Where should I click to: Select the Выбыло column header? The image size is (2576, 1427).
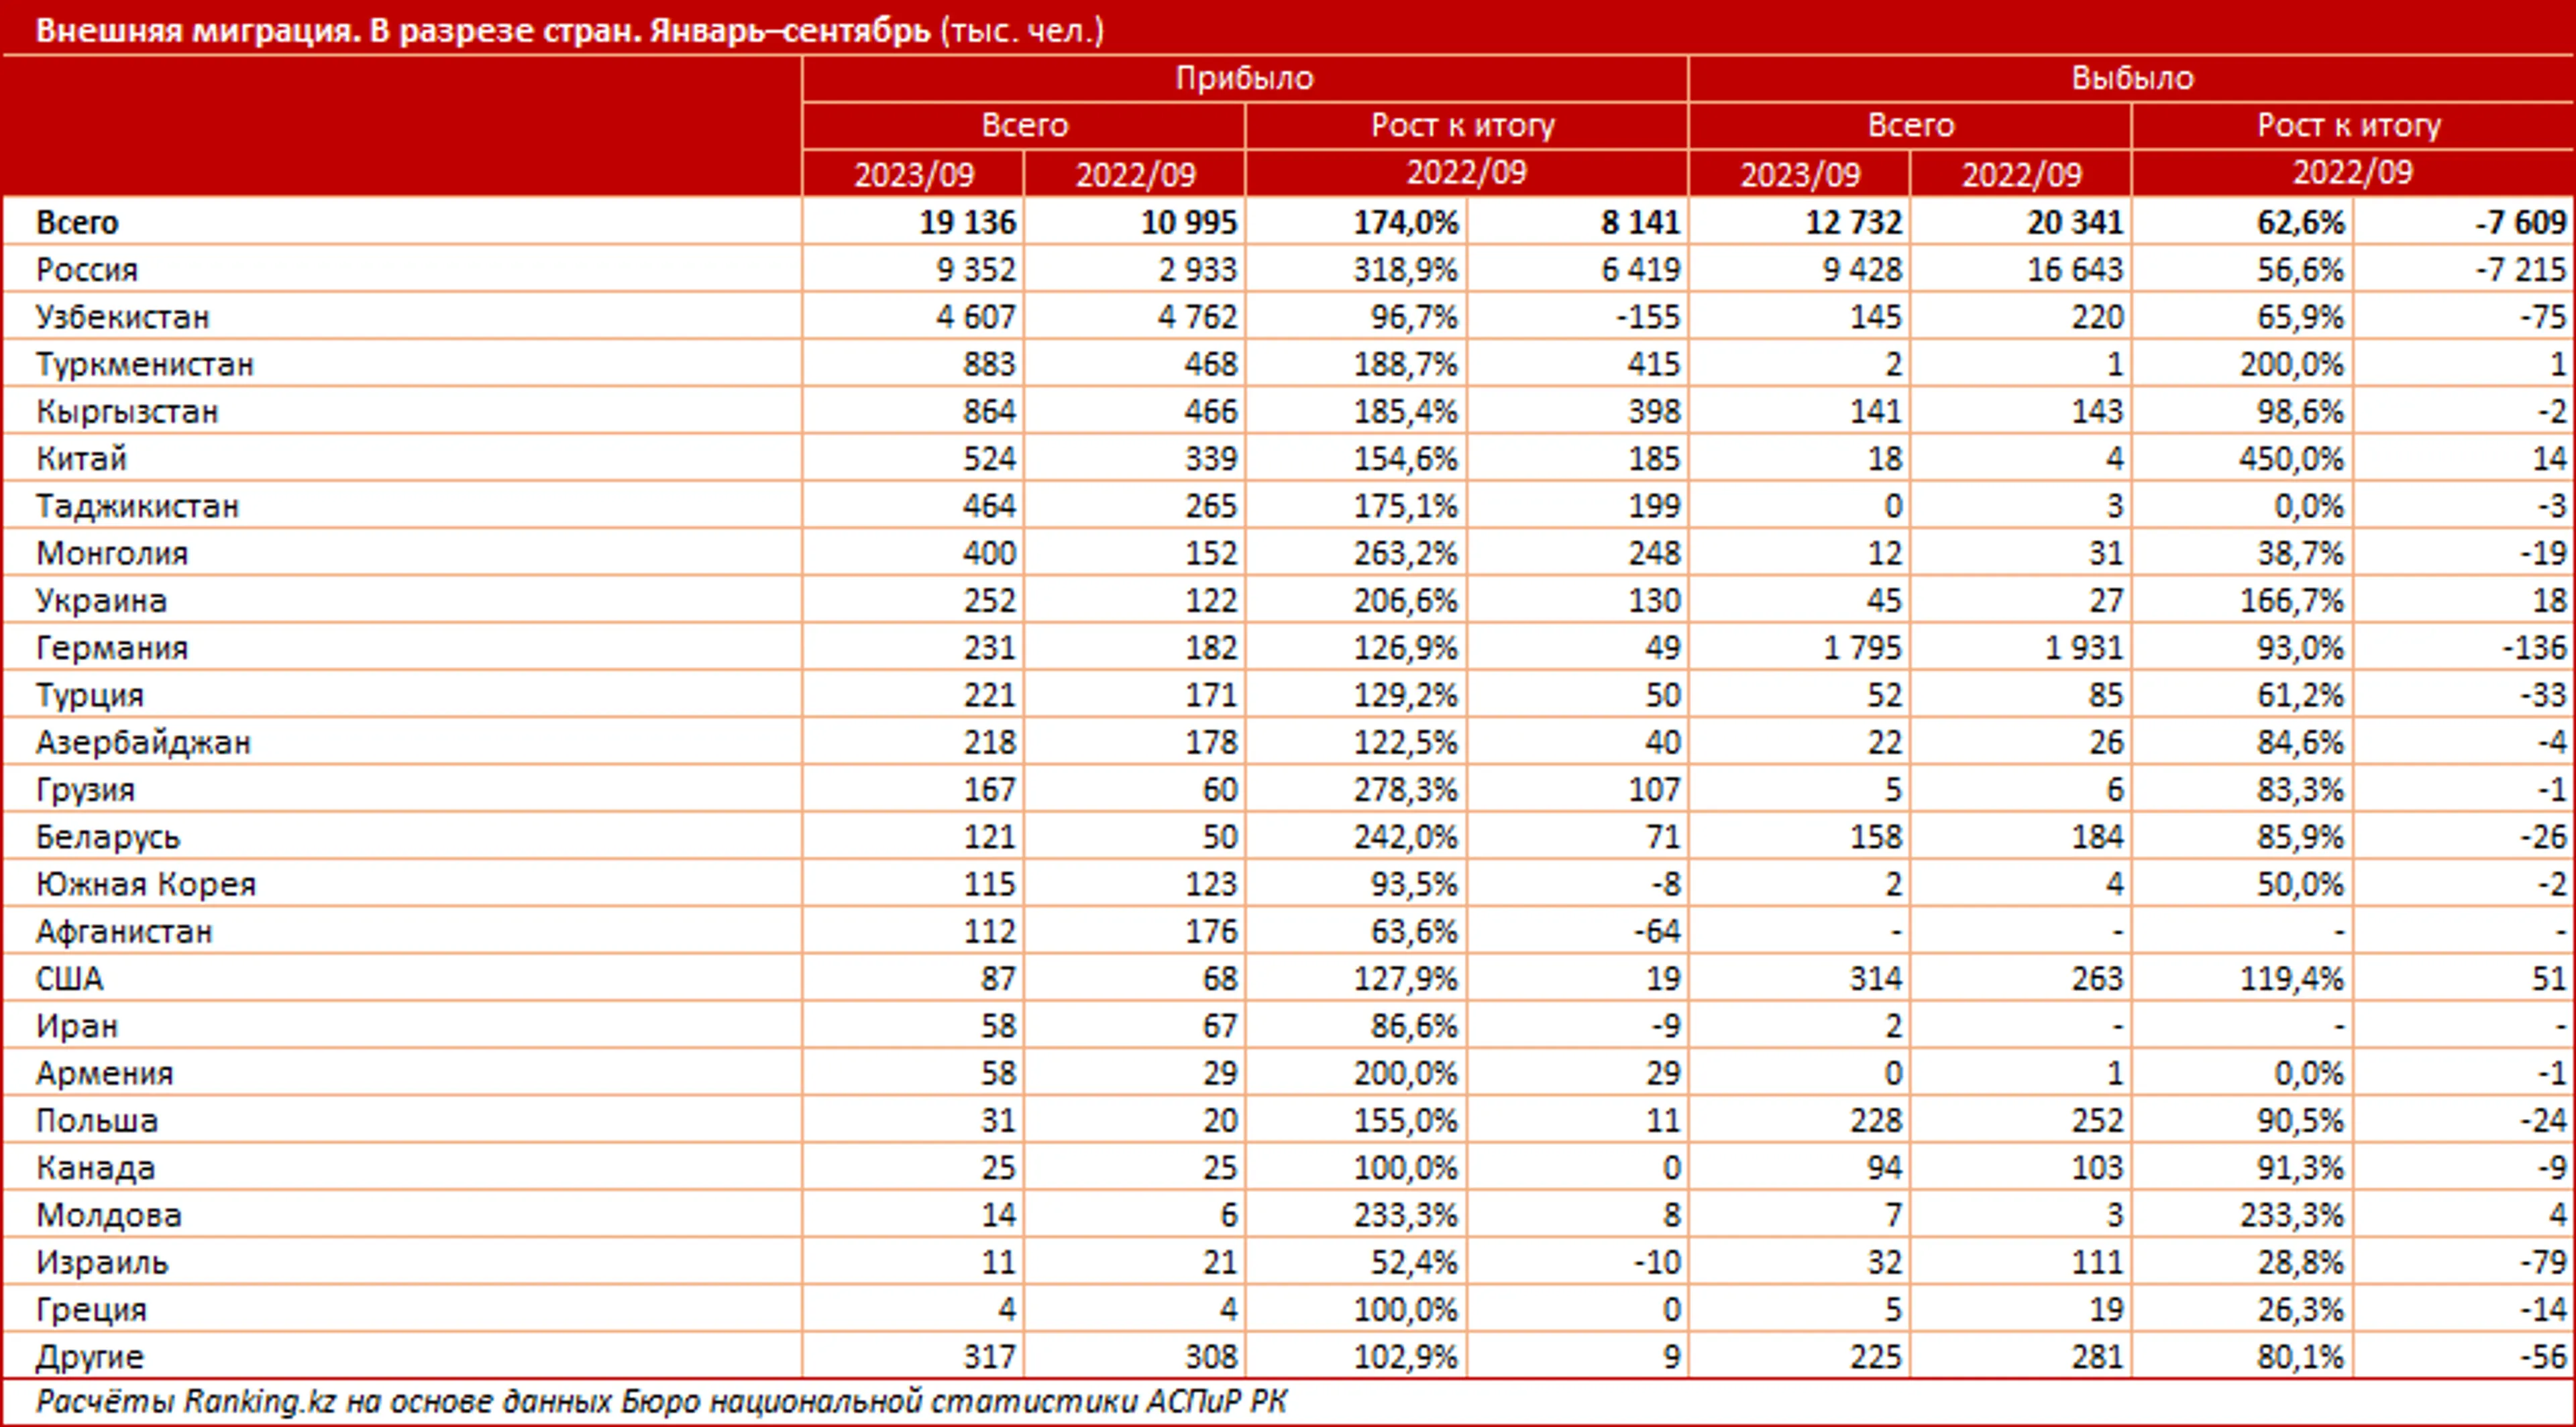pos(2131,78)
